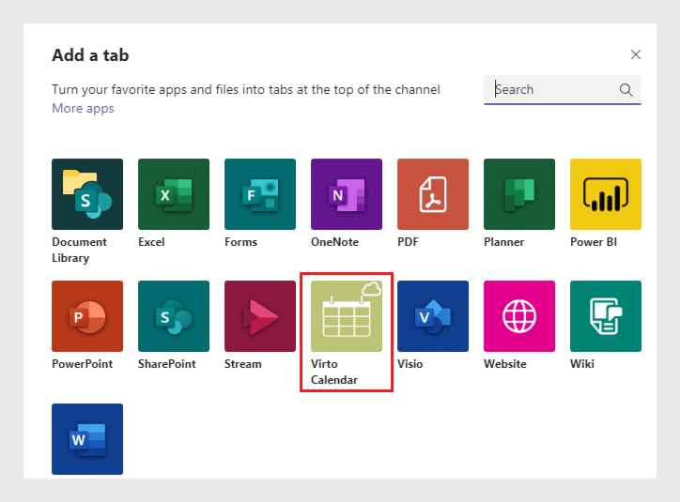Click the "Document Library" label text
This screenshot has height=502, width=680.
(79, 250)
